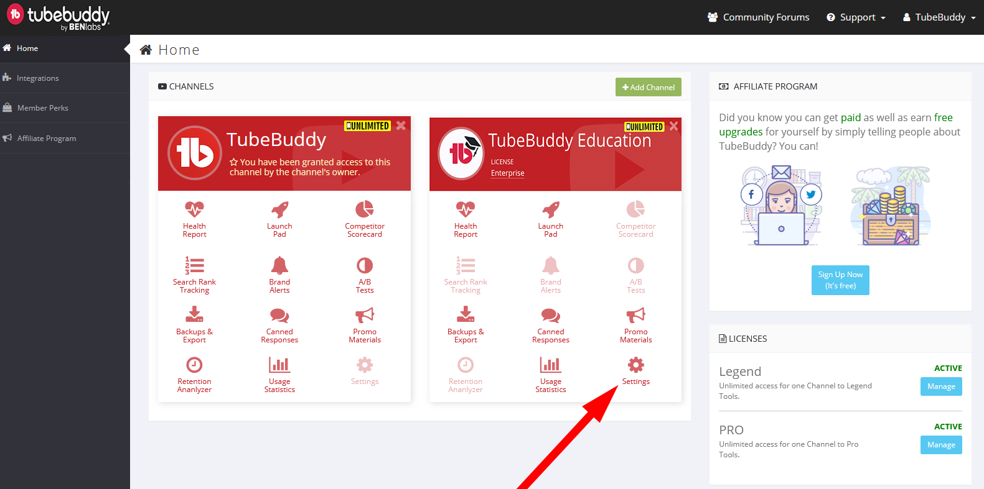This screenshot has height=489, width=984.
Task: Click Competitor Scorecard in TubeBuddy Education card
Action: pos(636,219)
